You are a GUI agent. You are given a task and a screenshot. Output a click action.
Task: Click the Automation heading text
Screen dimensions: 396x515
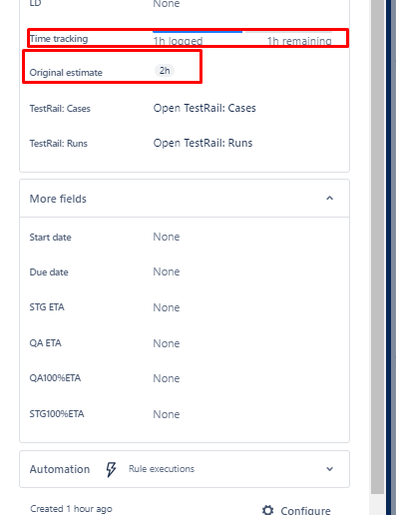[x=60, y=469]
